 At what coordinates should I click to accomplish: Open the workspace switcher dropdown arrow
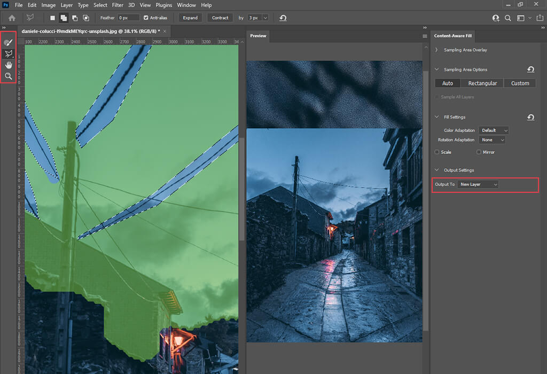tap(530, 18)
